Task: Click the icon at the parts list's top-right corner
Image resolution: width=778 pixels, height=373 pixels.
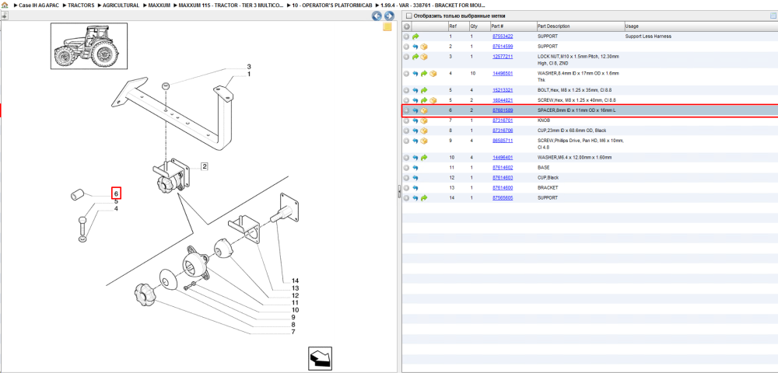Action: (773, 16)
